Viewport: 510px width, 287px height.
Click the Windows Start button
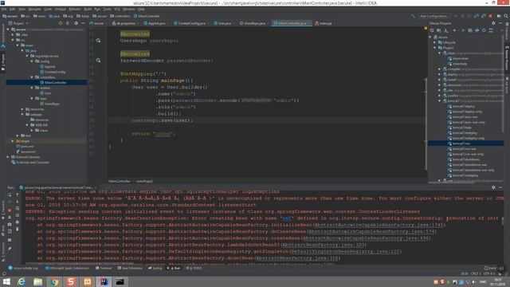point(6,281)
